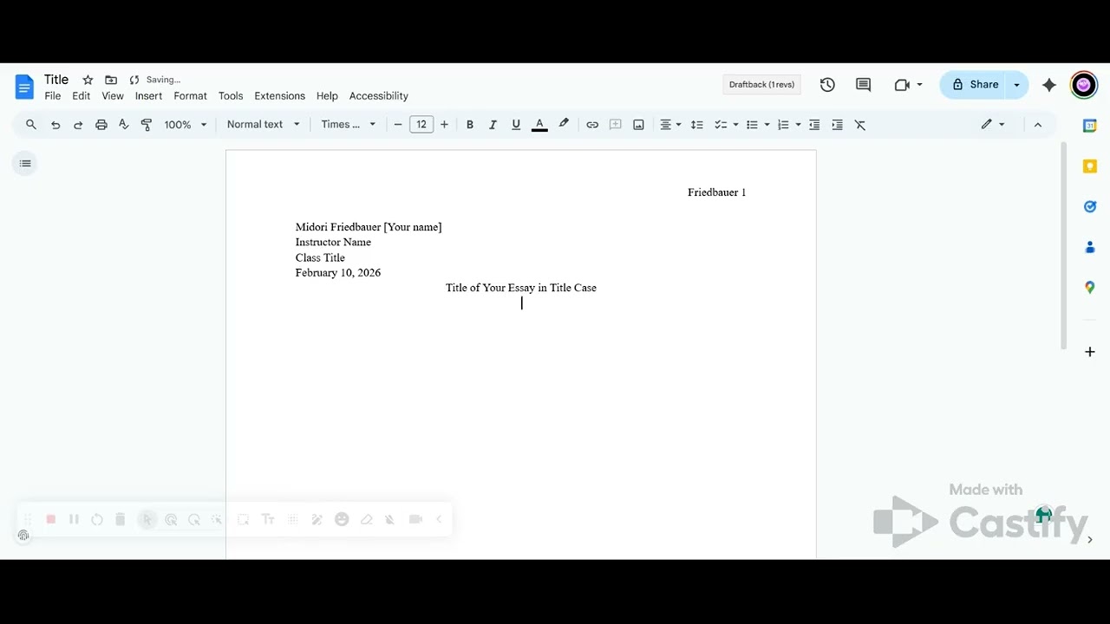
Task: Toggle underline formatting
Action: (516, 125)
